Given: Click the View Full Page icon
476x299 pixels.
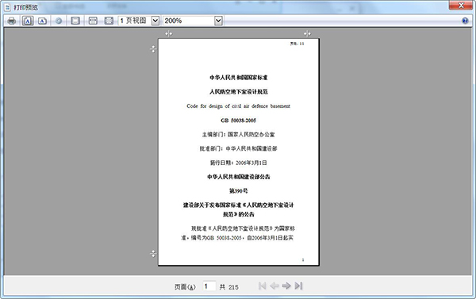Looking at the screenshot, I should [x=109, y=21].
